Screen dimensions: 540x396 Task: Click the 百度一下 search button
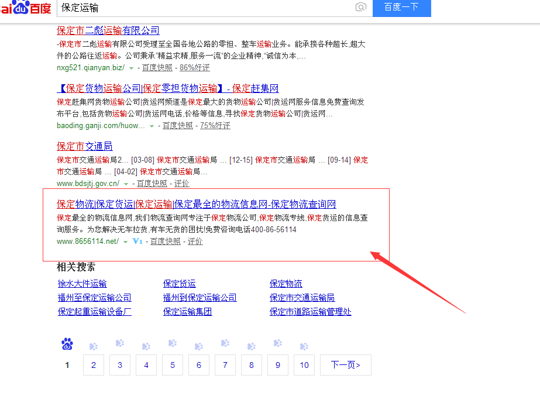pyautogui.click(x=401, y=8)
